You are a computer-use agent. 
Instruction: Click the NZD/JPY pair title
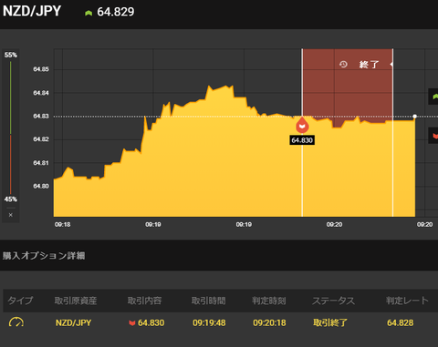coord(32,11)
